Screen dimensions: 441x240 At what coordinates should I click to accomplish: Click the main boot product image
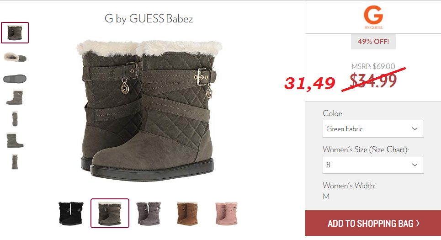149,110
